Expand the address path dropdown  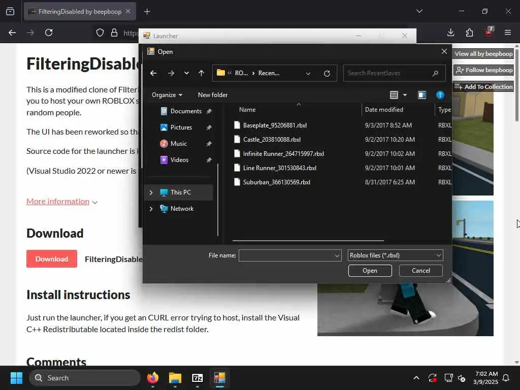click(308, 73)
